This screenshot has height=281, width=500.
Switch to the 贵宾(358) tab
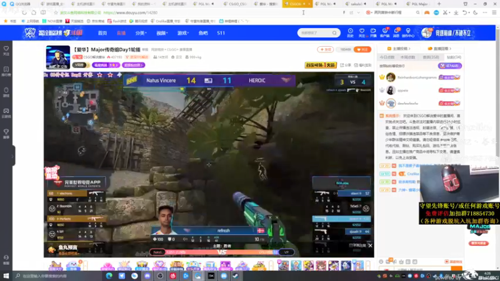[431, 57]
